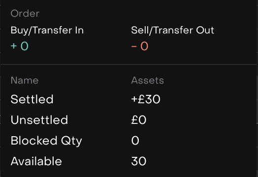Screen dimensions: 258x177
Task: Click the +£30 settled amount
Action: point(146,99)
